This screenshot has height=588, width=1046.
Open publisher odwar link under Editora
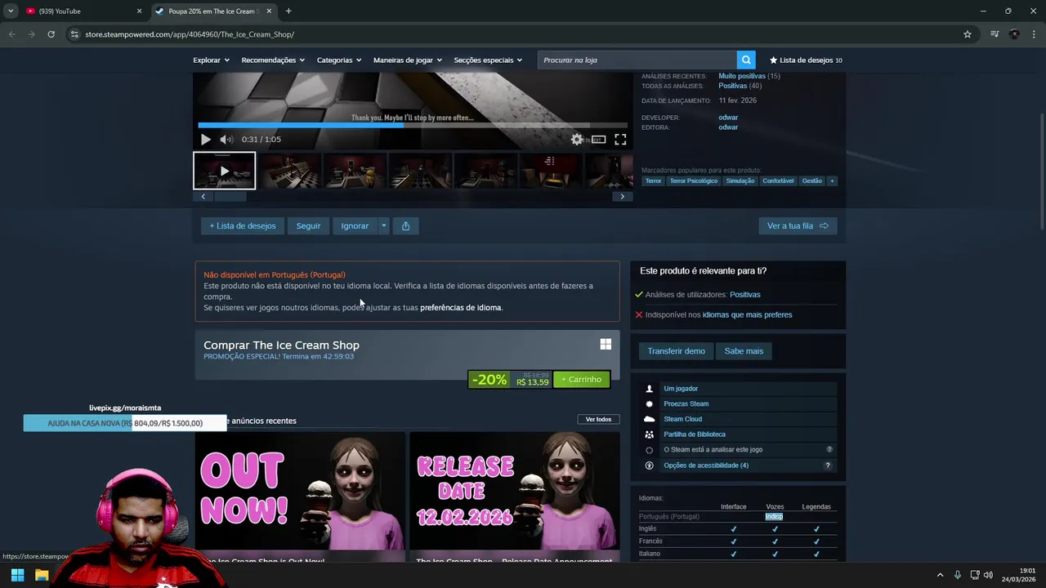pos(728,127)
